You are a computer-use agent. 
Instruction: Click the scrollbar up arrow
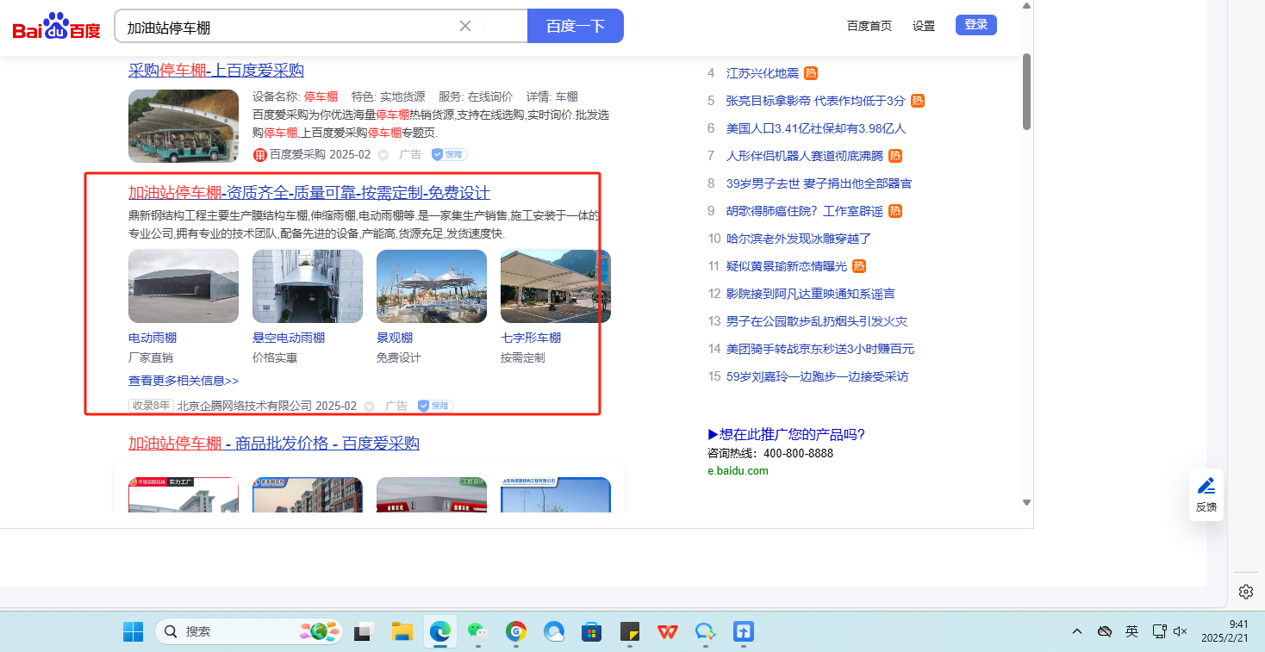pyautogui.click(x=1026, y=6)
